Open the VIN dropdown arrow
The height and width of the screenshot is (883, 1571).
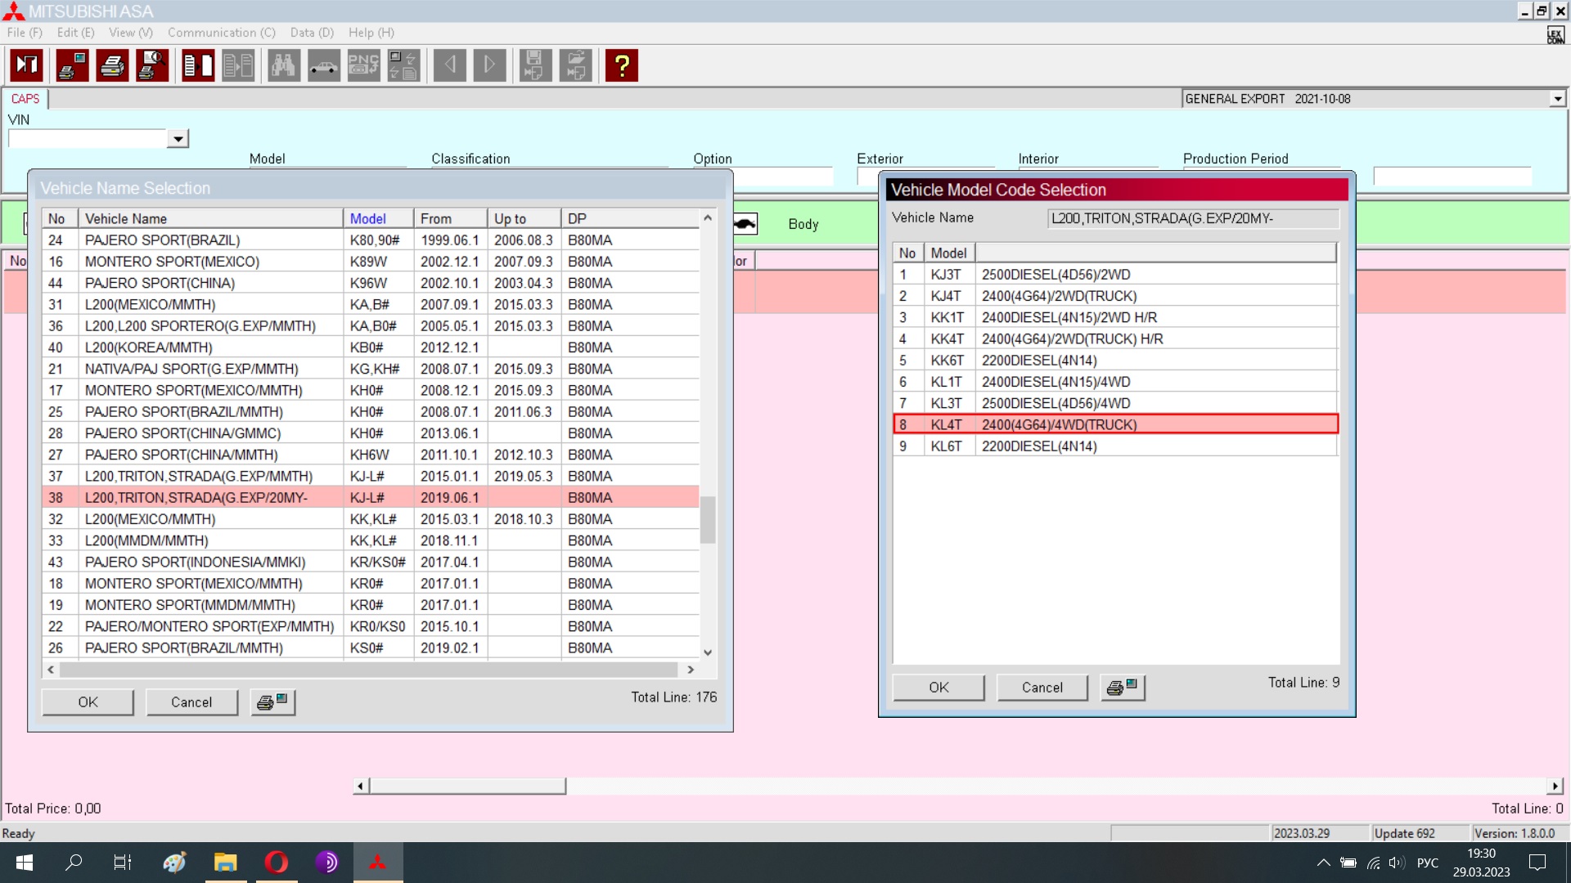(178, 139)
